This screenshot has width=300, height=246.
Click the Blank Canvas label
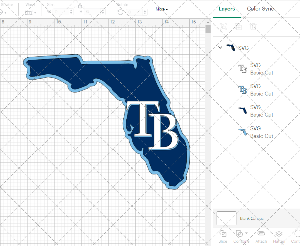252,218
